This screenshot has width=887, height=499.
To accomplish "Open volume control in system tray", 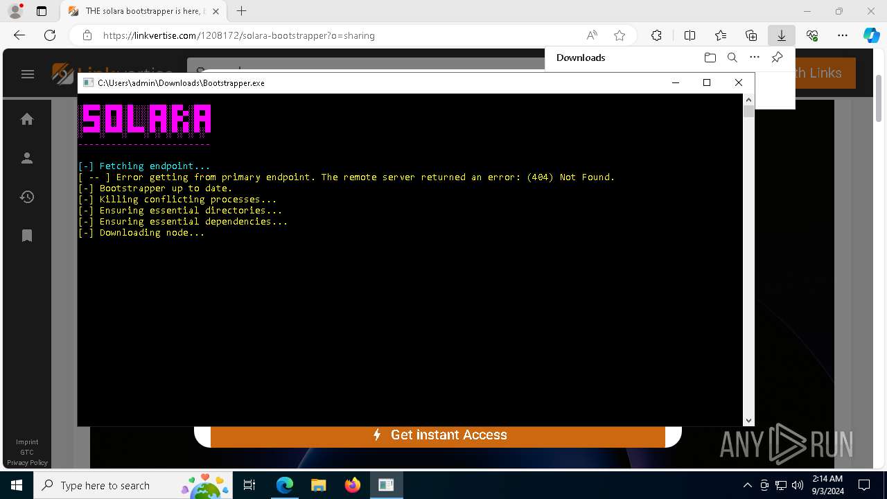I will pos(798,485).
